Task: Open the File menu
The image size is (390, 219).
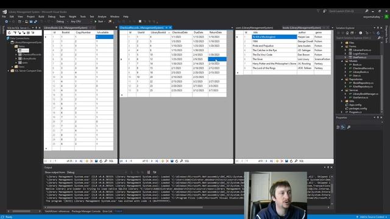Action: point(4,16)
